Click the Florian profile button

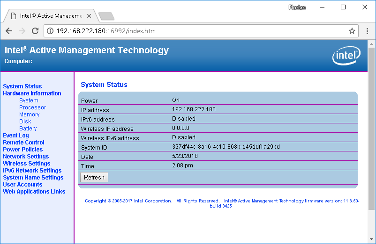click(x=297, y=7)
